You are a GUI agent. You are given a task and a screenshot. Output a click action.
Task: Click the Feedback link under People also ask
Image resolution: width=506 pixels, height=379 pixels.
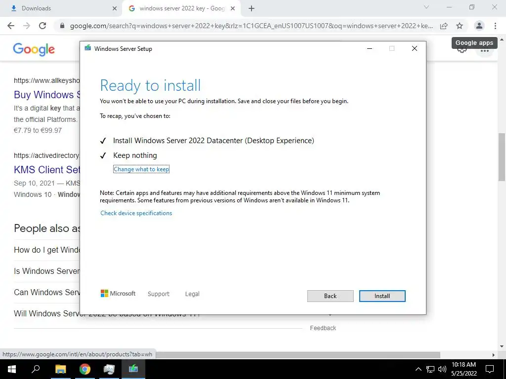323,328
